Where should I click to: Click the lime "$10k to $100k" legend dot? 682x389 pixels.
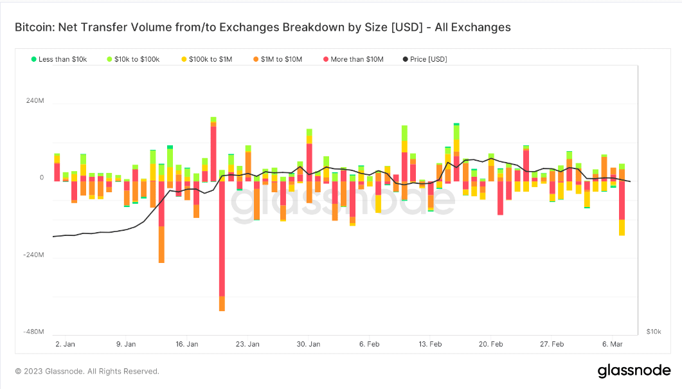109,59
